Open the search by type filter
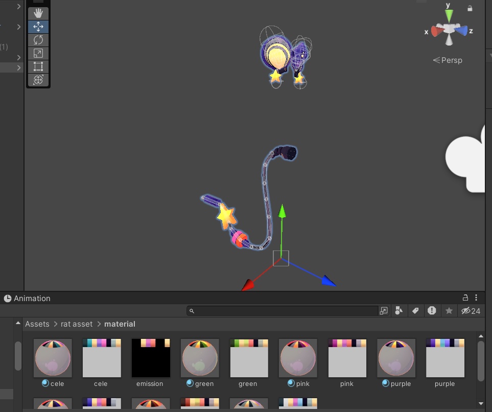 (x=399, y=311)
